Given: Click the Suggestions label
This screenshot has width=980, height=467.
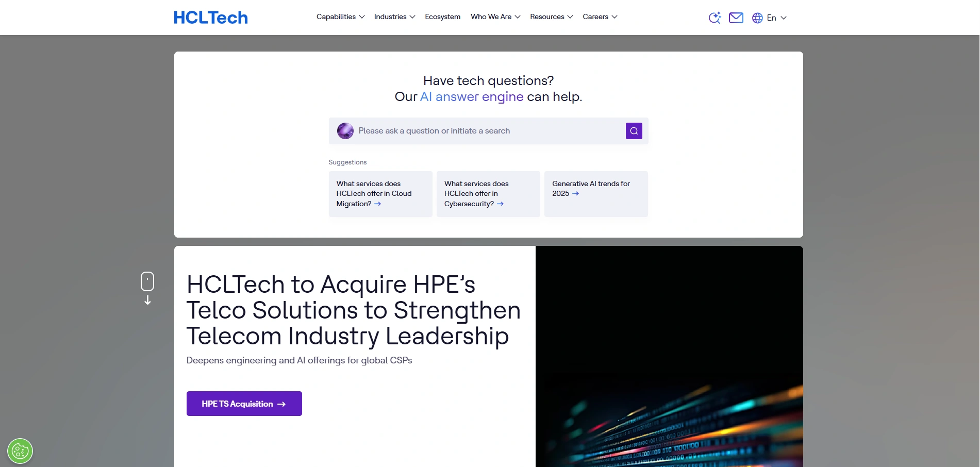Looking at the screenshot, I should [347, 162].
